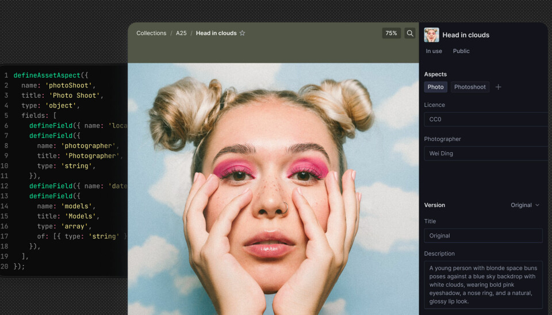Edit the Description text area

click(x=483, y=285)
